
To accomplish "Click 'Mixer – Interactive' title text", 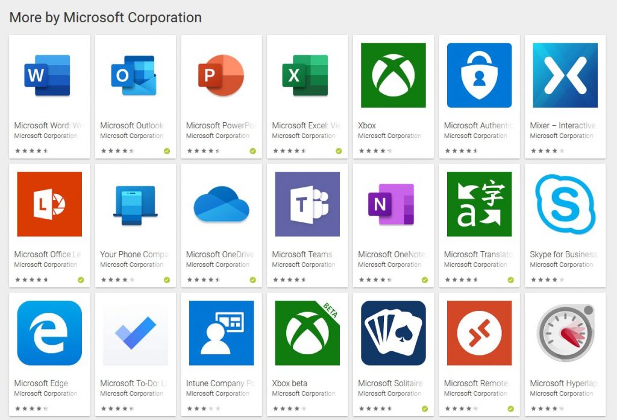I will 563,125.
